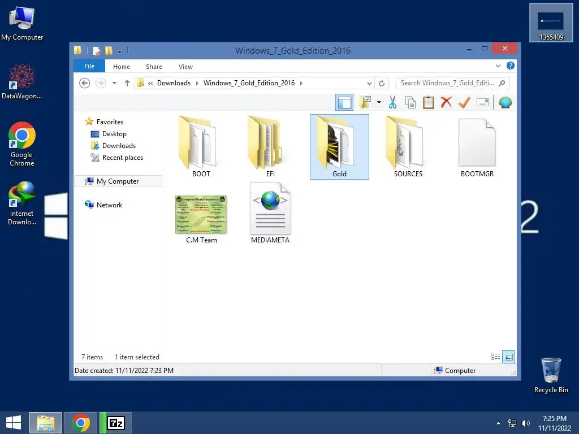Select the BOOTMGR file

pyautogui.click(x=477, y=146)
